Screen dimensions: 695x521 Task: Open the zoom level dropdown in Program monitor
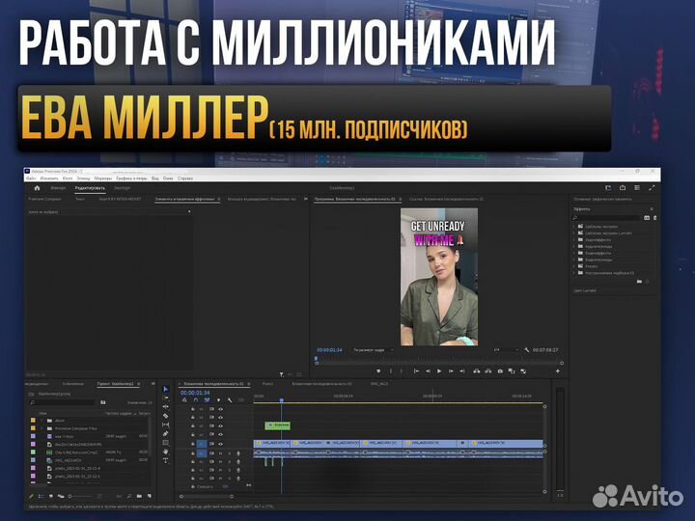373,350
